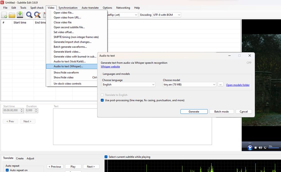
Task: Expand the Choose model tiny.en dropdown
Action: tap(189, 85)
